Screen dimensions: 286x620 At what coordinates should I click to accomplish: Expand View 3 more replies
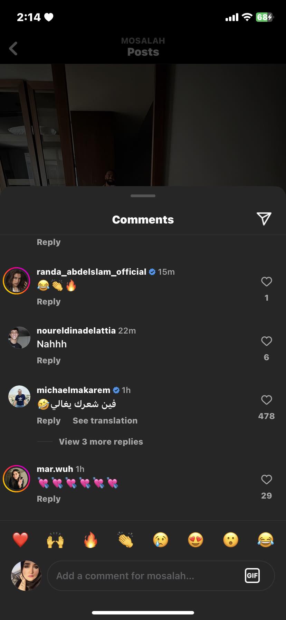(x=101, y=442)
